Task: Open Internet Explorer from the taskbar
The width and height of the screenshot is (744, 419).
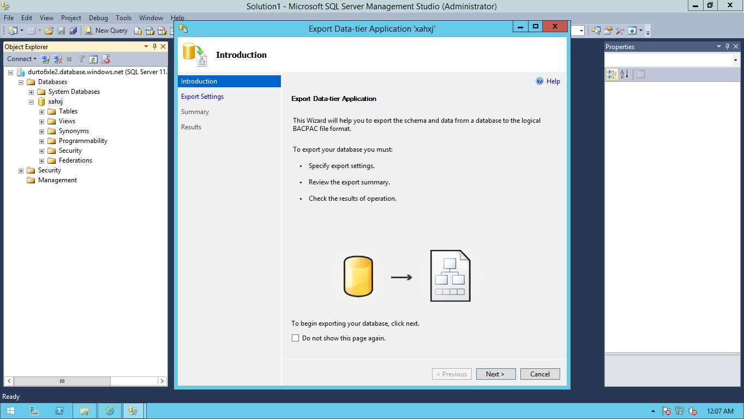Action: [x=110, y=411]
